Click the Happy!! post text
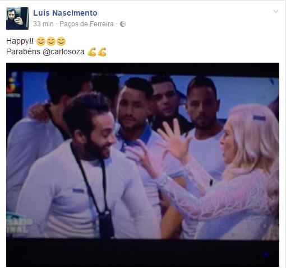 [x=20, y=41]
